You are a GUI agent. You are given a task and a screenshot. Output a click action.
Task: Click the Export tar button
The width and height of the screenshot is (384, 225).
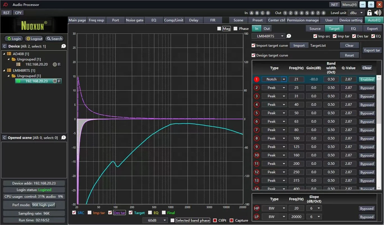(372, 50)
